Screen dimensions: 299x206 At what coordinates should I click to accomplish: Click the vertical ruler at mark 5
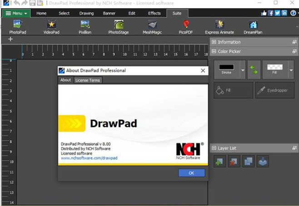point(11,111)
